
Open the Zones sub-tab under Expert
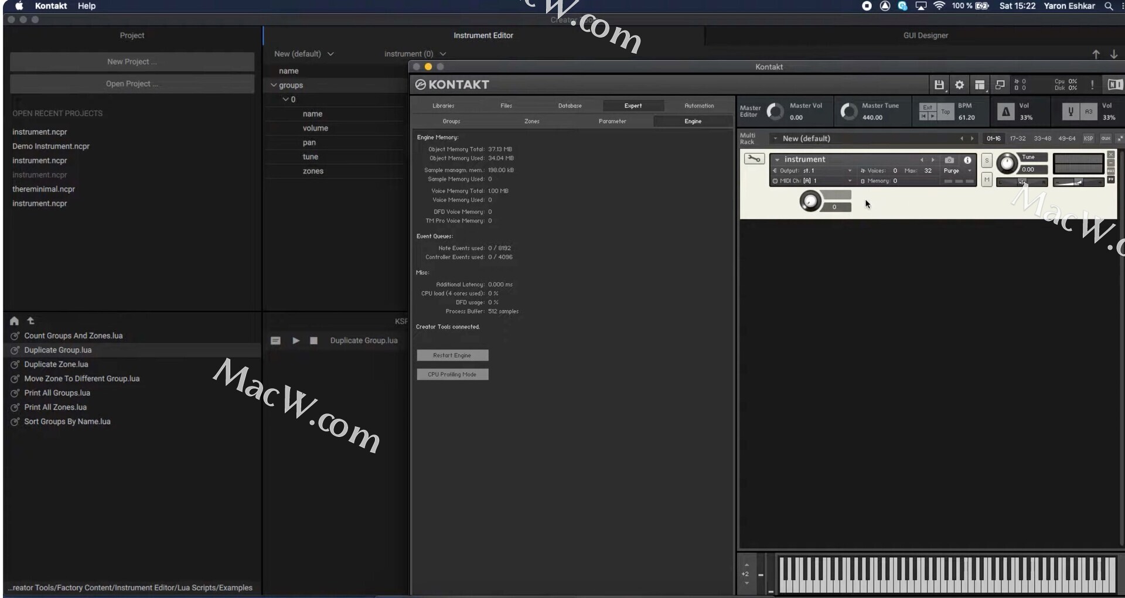pyautogui.click(x=532, y=121)
